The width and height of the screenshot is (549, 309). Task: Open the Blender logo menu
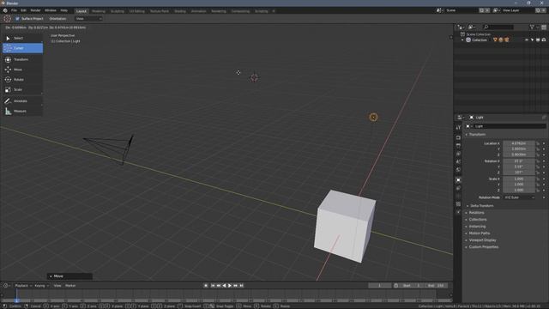click(x=5, y=10)
